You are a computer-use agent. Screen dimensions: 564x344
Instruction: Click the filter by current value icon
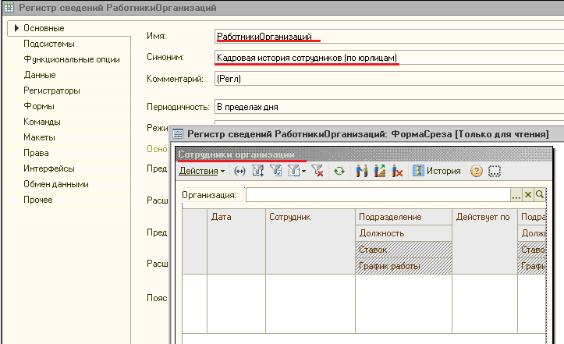275,171
